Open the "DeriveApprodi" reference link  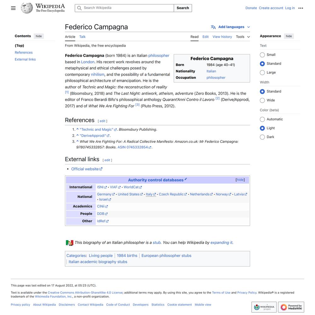pyautogui.click(x=94, y=135)
